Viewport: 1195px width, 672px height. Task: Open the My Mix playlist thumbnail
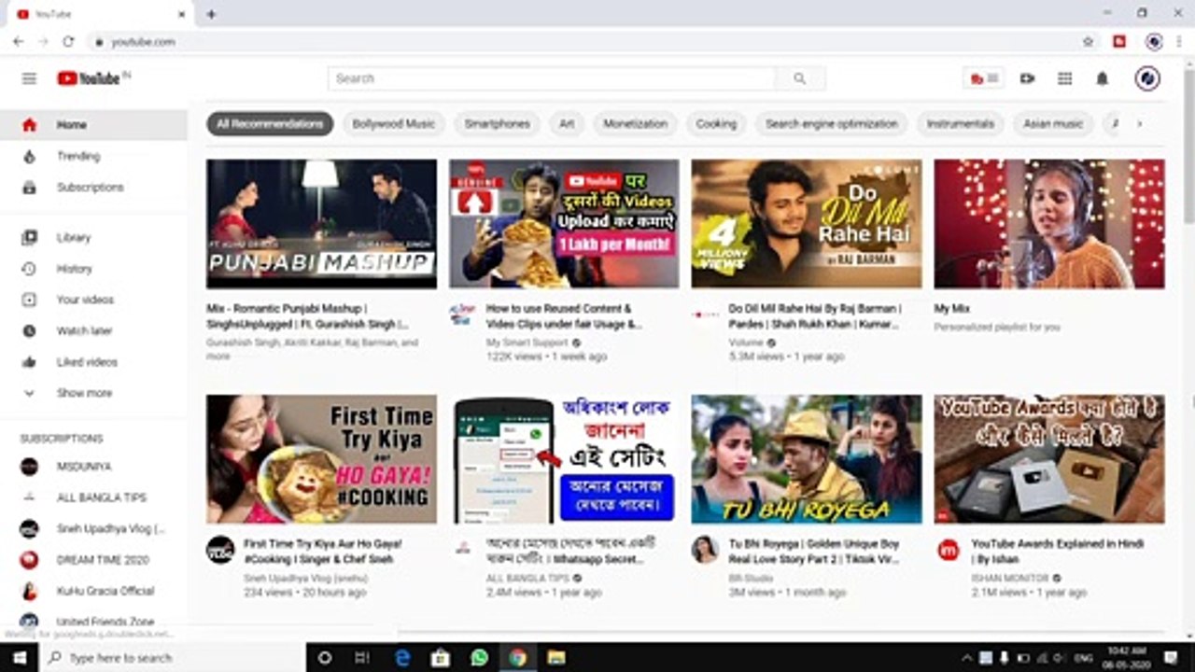[x=1049, y=224]
